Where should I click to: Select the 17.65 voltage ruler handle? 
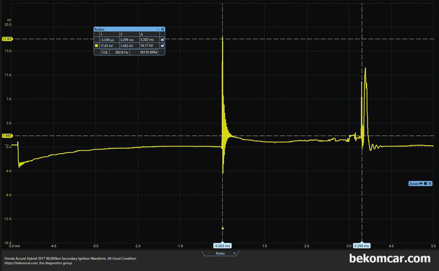point(7,39)
